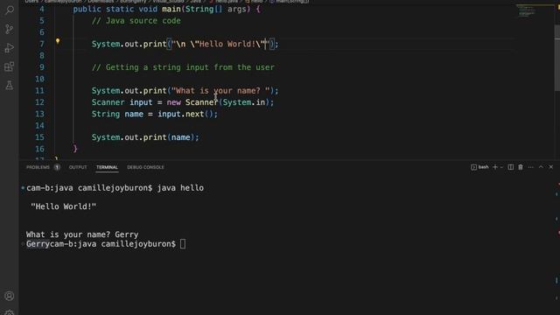Click the 'main' method name on line 4
560x315 pixels.
pyautogui.click(x=171, y=9)
